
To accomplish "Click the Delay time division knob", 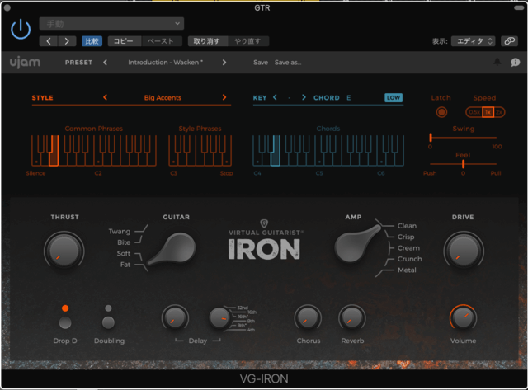I will pyautogui.click(x=219, y=317).
